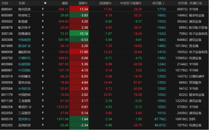Viewport: 209px width, 130px height.
Task: Click the 13.34 gain cell
Action: pyautogui.click(x=79, y=9)
